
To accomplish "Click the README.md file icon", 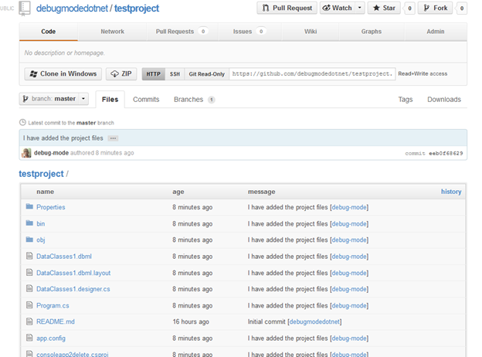I will pos(29,321).
